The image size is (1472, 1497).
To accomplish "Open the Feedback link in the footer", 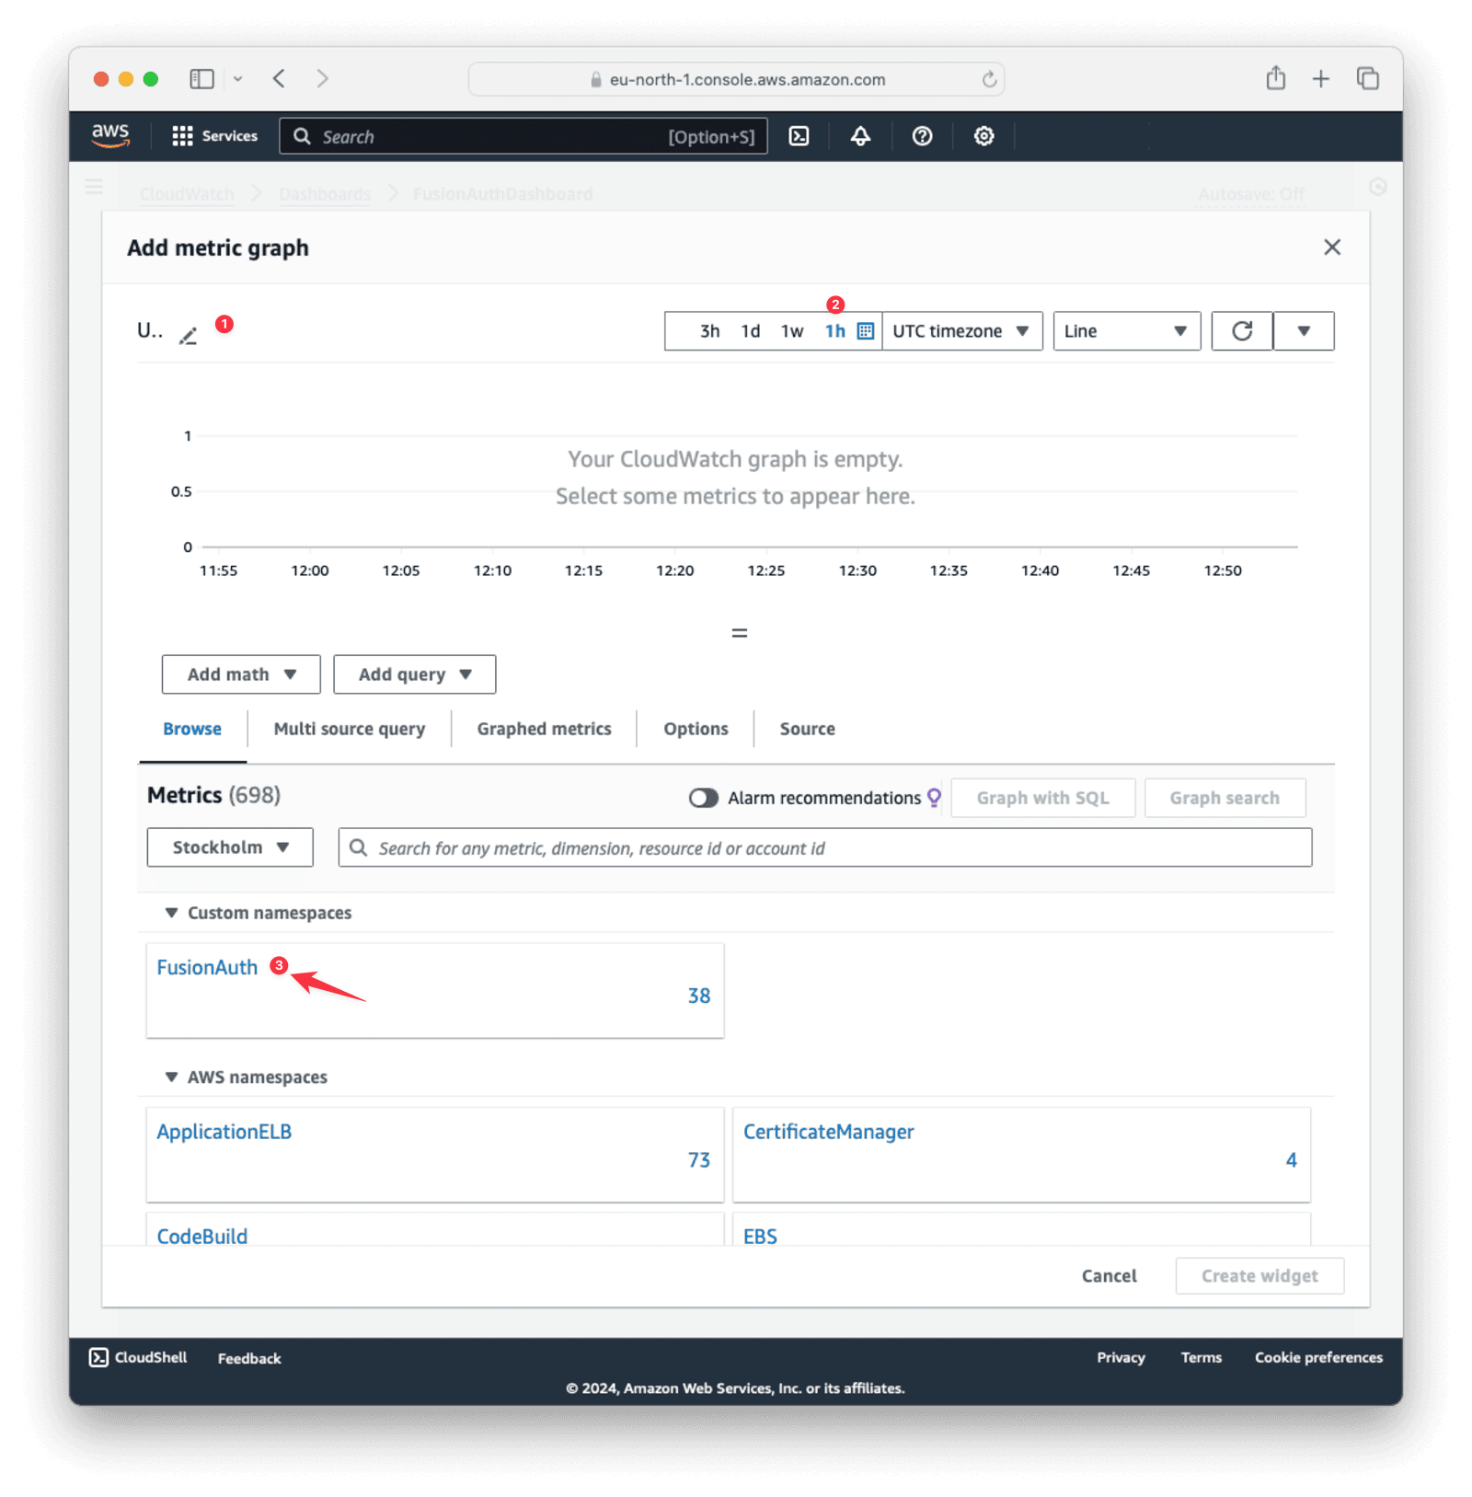I will 249,1358.
